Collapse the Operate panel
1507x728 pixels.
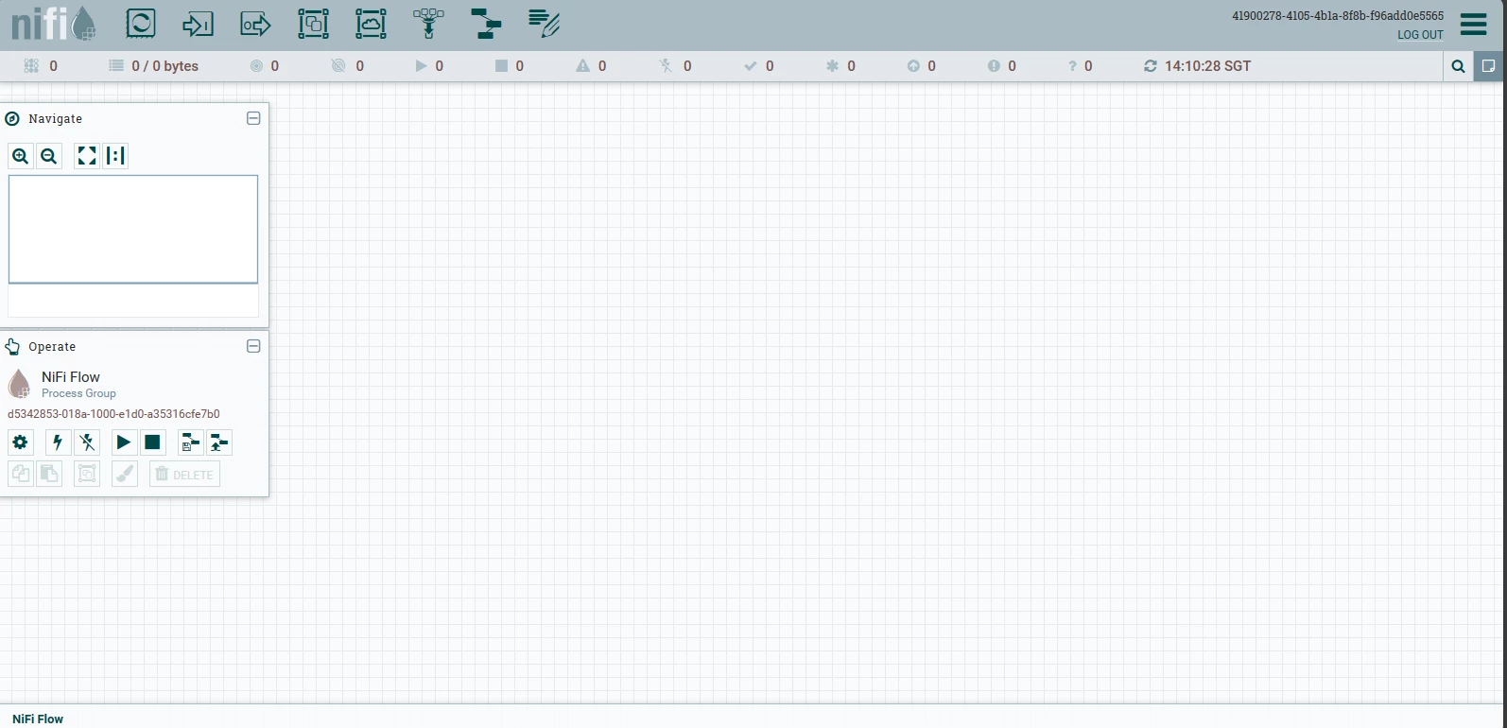point(253,346)
